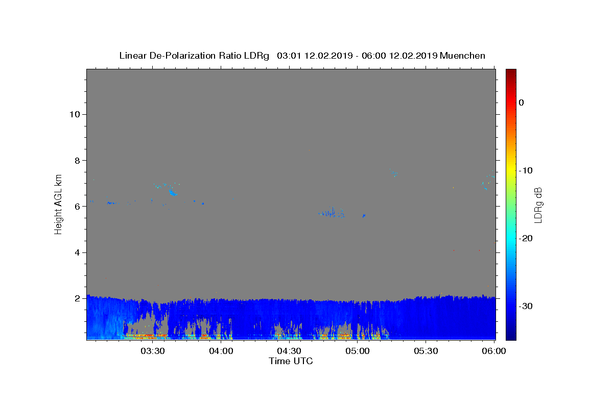This screenshot has height=408, width=613.
Task: Click the dark blue bottom of the colorbar
Action: click(511, 336)
